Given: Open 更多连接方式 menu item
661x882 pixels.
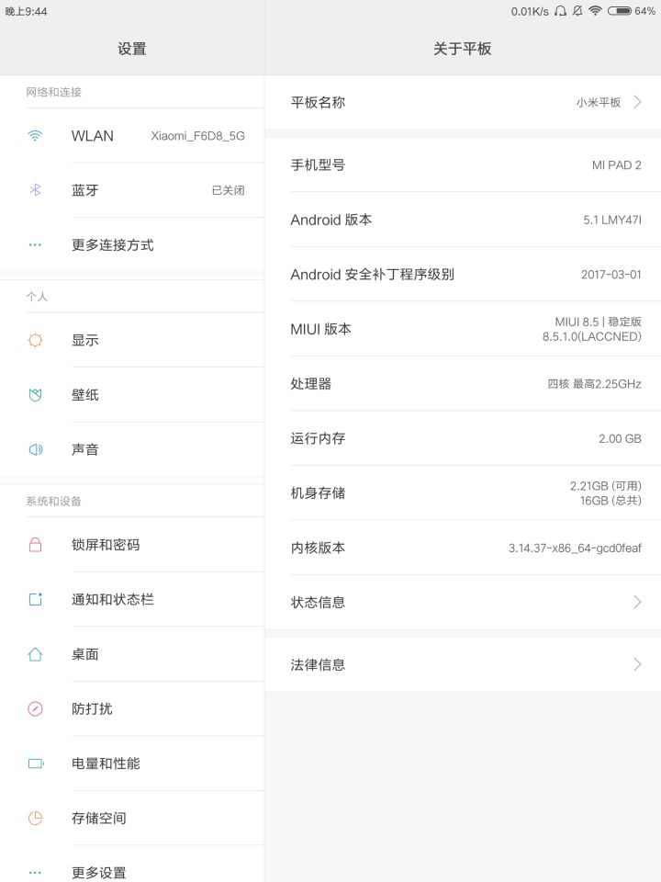Looking at the screenshot, I should tap(132, 244).
